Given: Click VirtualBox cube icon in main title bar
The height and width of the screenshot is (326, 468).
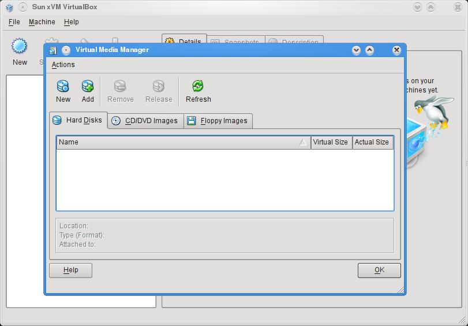Looking at the screenshot, I should [10, 8].
